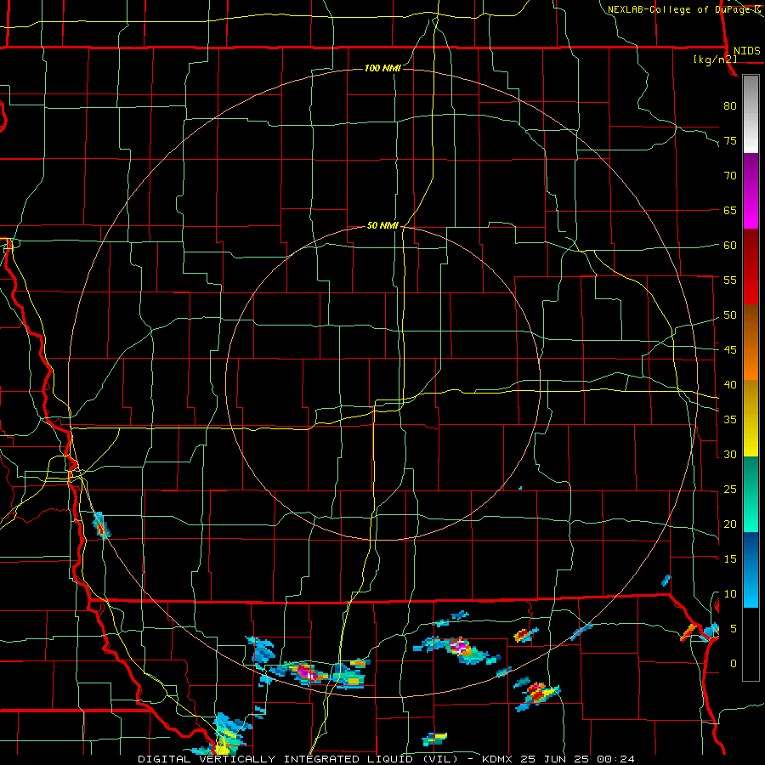Select the brown-orange segment of the VIL scale

[x=751, y=342]
